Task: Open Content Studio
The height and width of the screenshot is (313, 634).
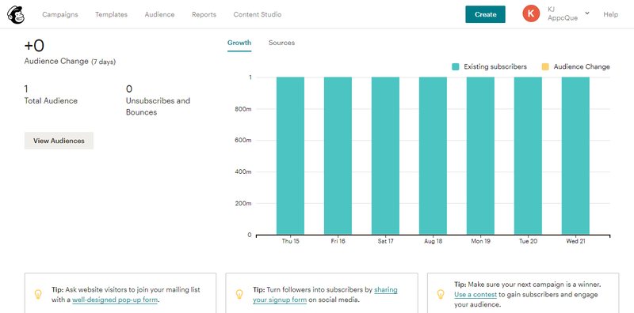Action: click(x=257, y=14)
